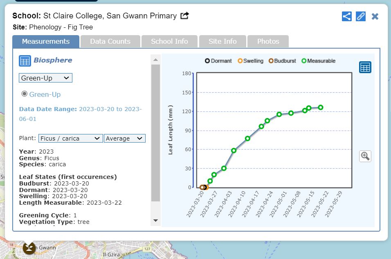Click the scrollbar down arrow in left panel
Screen dimensions: 391x259
tap(155, 221)
